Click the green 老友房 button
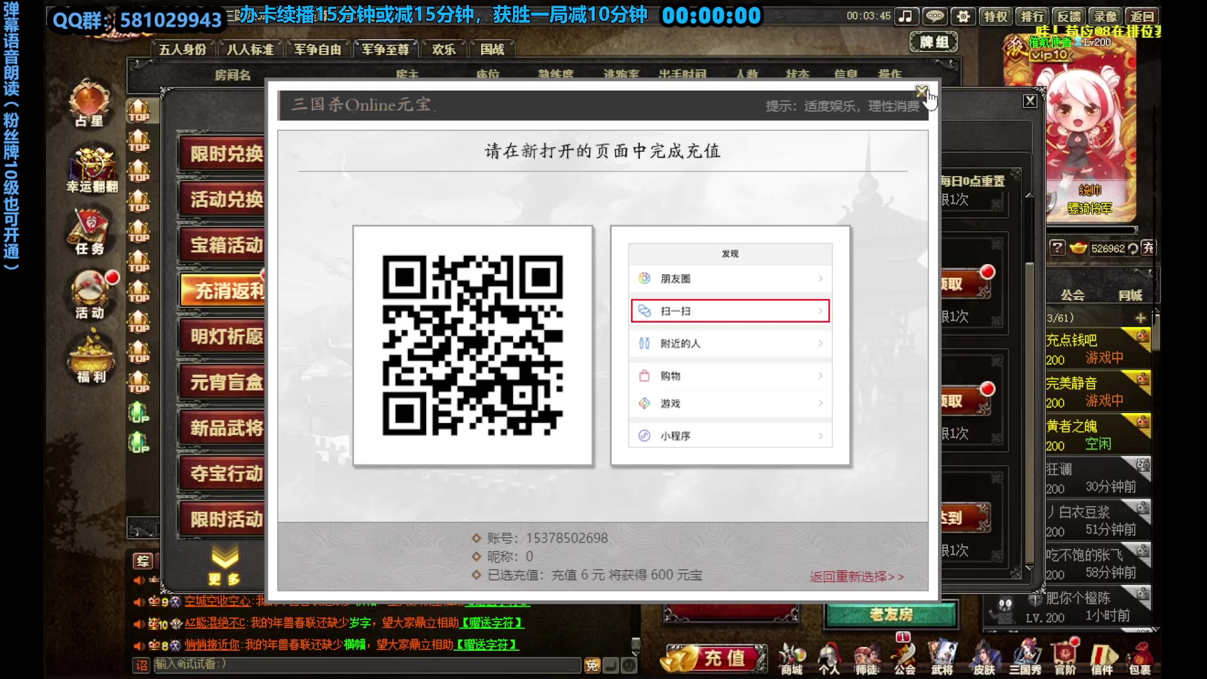 [x=891, y=614]
